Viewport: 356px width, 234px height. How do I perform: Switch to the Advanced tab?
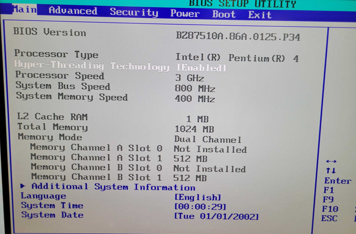[x=73, y=11]
